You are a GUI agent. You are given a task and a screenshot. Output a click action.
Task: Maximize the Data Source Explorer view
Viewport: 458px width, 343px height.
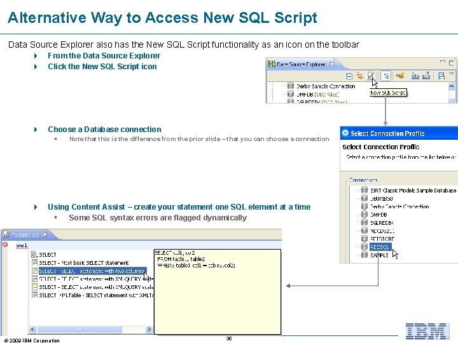451,62
